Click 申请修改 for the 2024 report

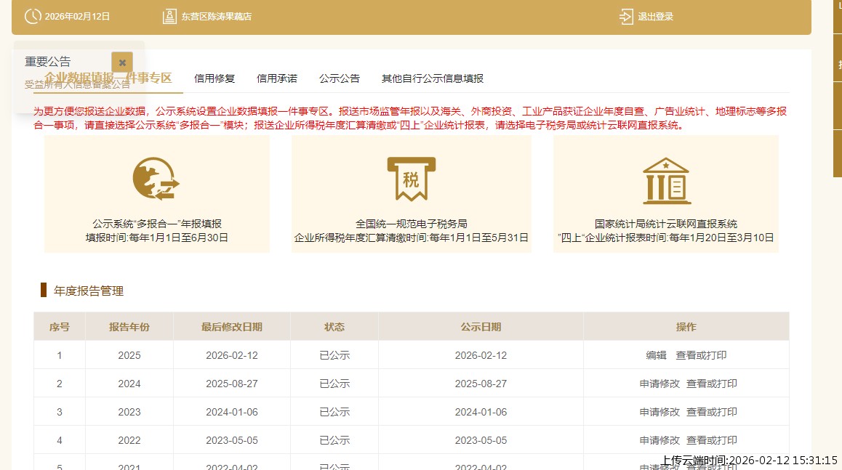pos(659,384)
